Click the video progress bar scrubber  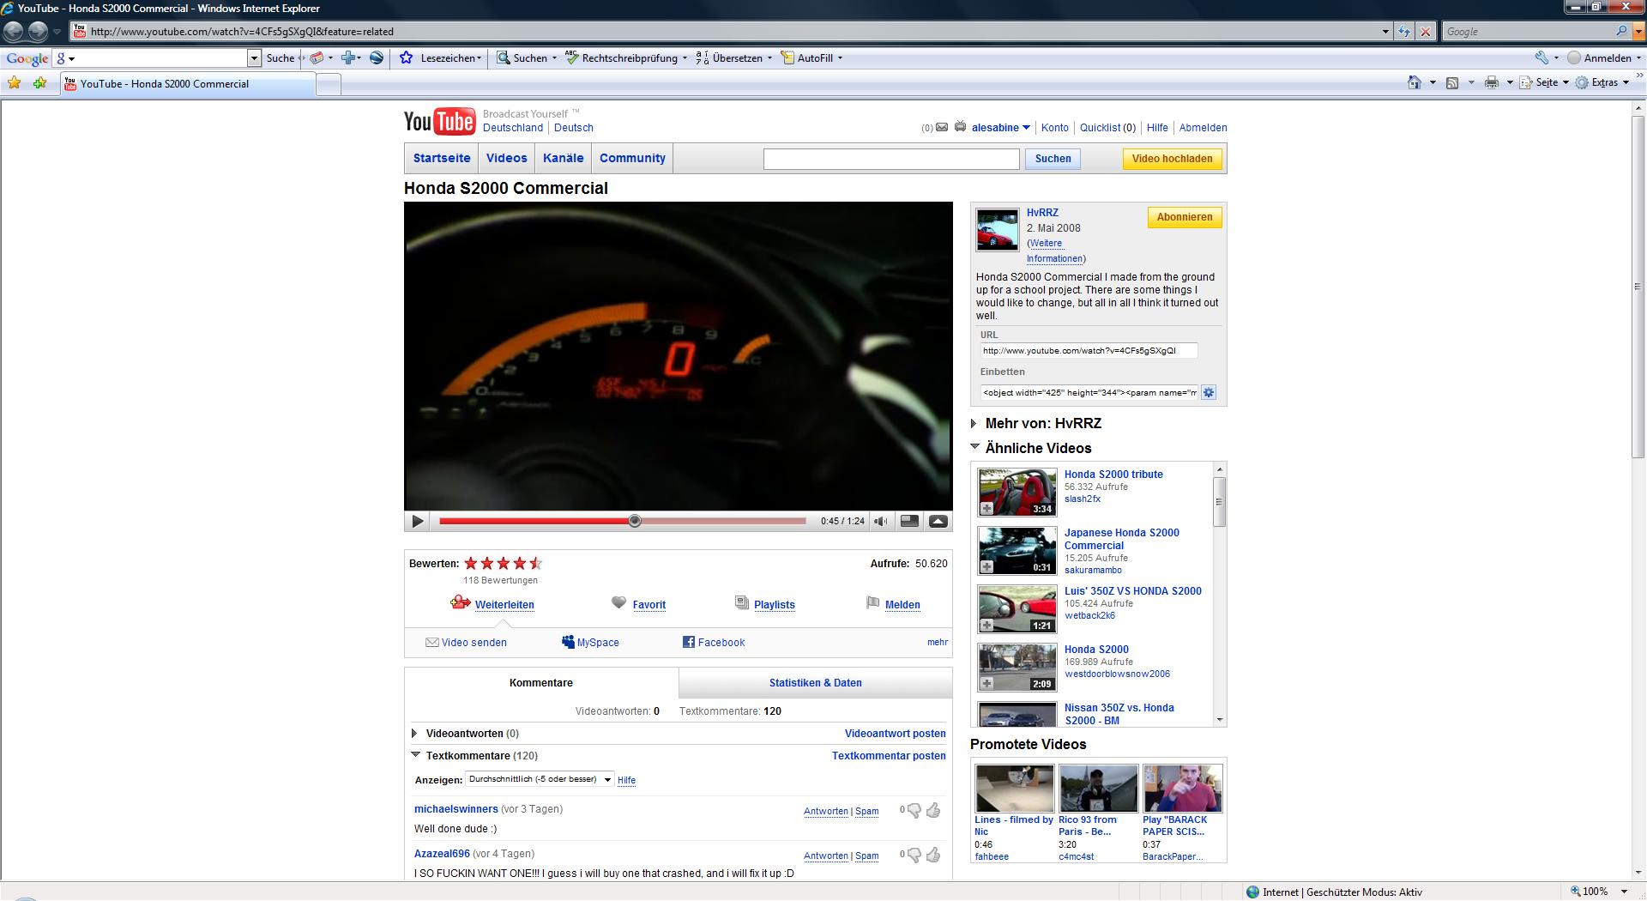[635, 521]
